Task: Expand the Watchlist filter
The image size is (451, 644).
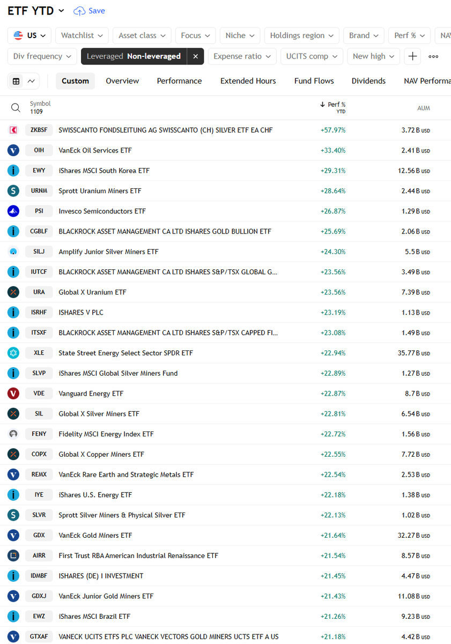Action: [x=82, y=35]
